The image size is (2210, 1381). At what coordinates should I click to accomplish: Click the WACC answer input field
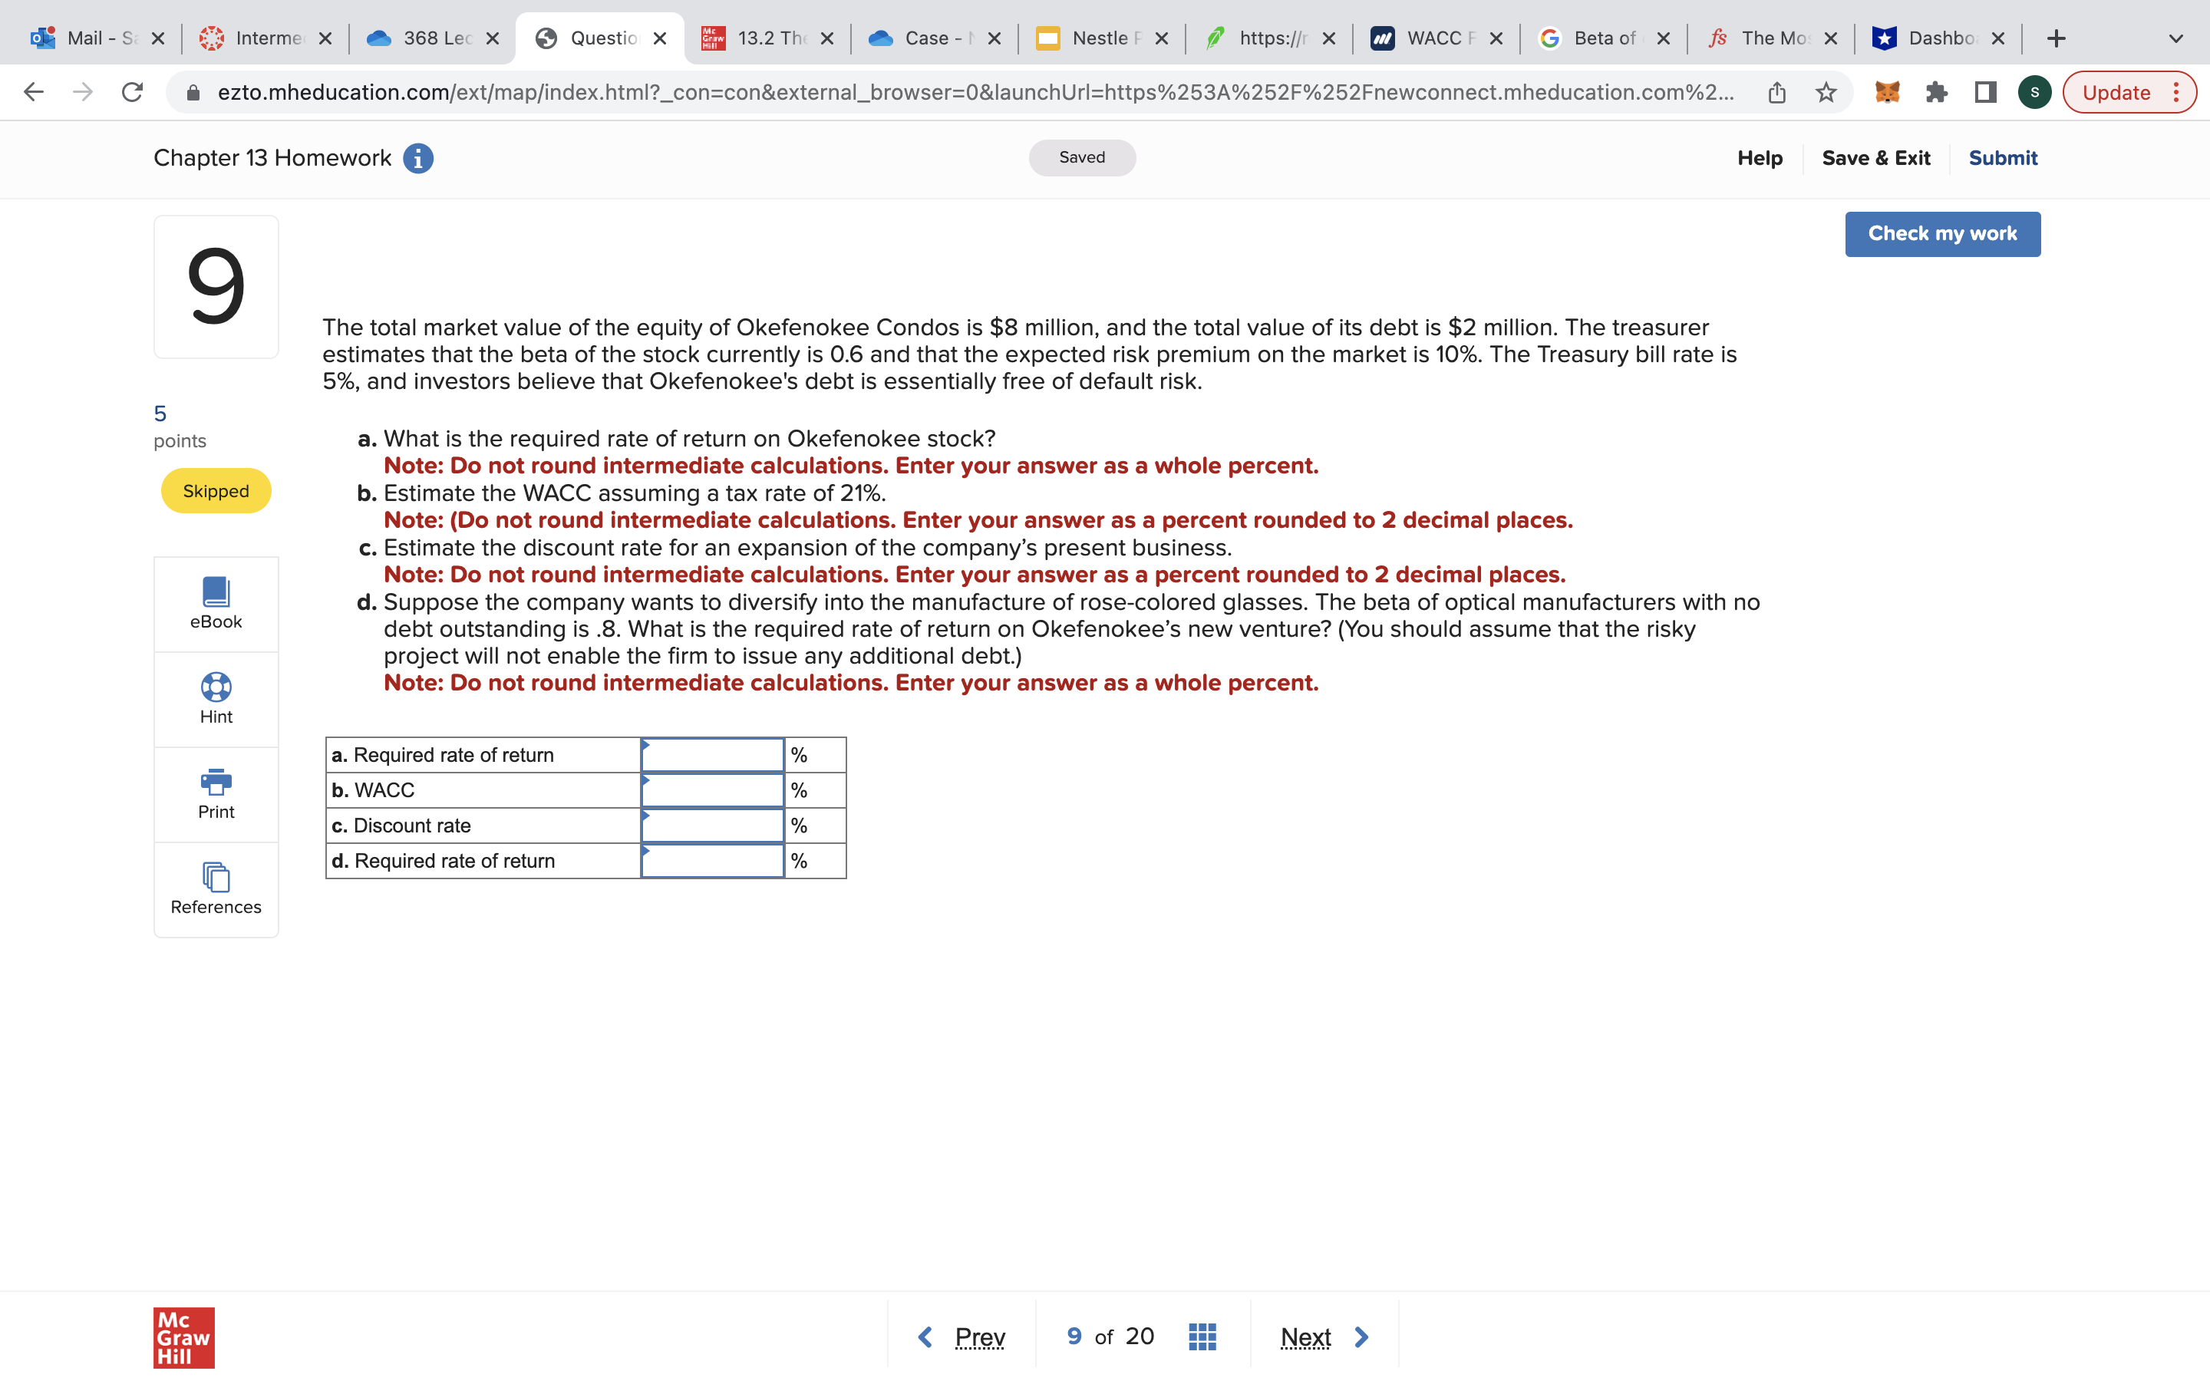coord(712,790)
